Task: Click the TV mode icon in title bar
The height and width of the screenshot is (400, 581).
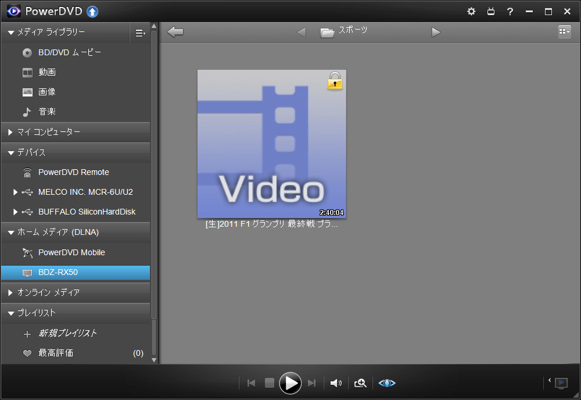Action: (491, 12)
